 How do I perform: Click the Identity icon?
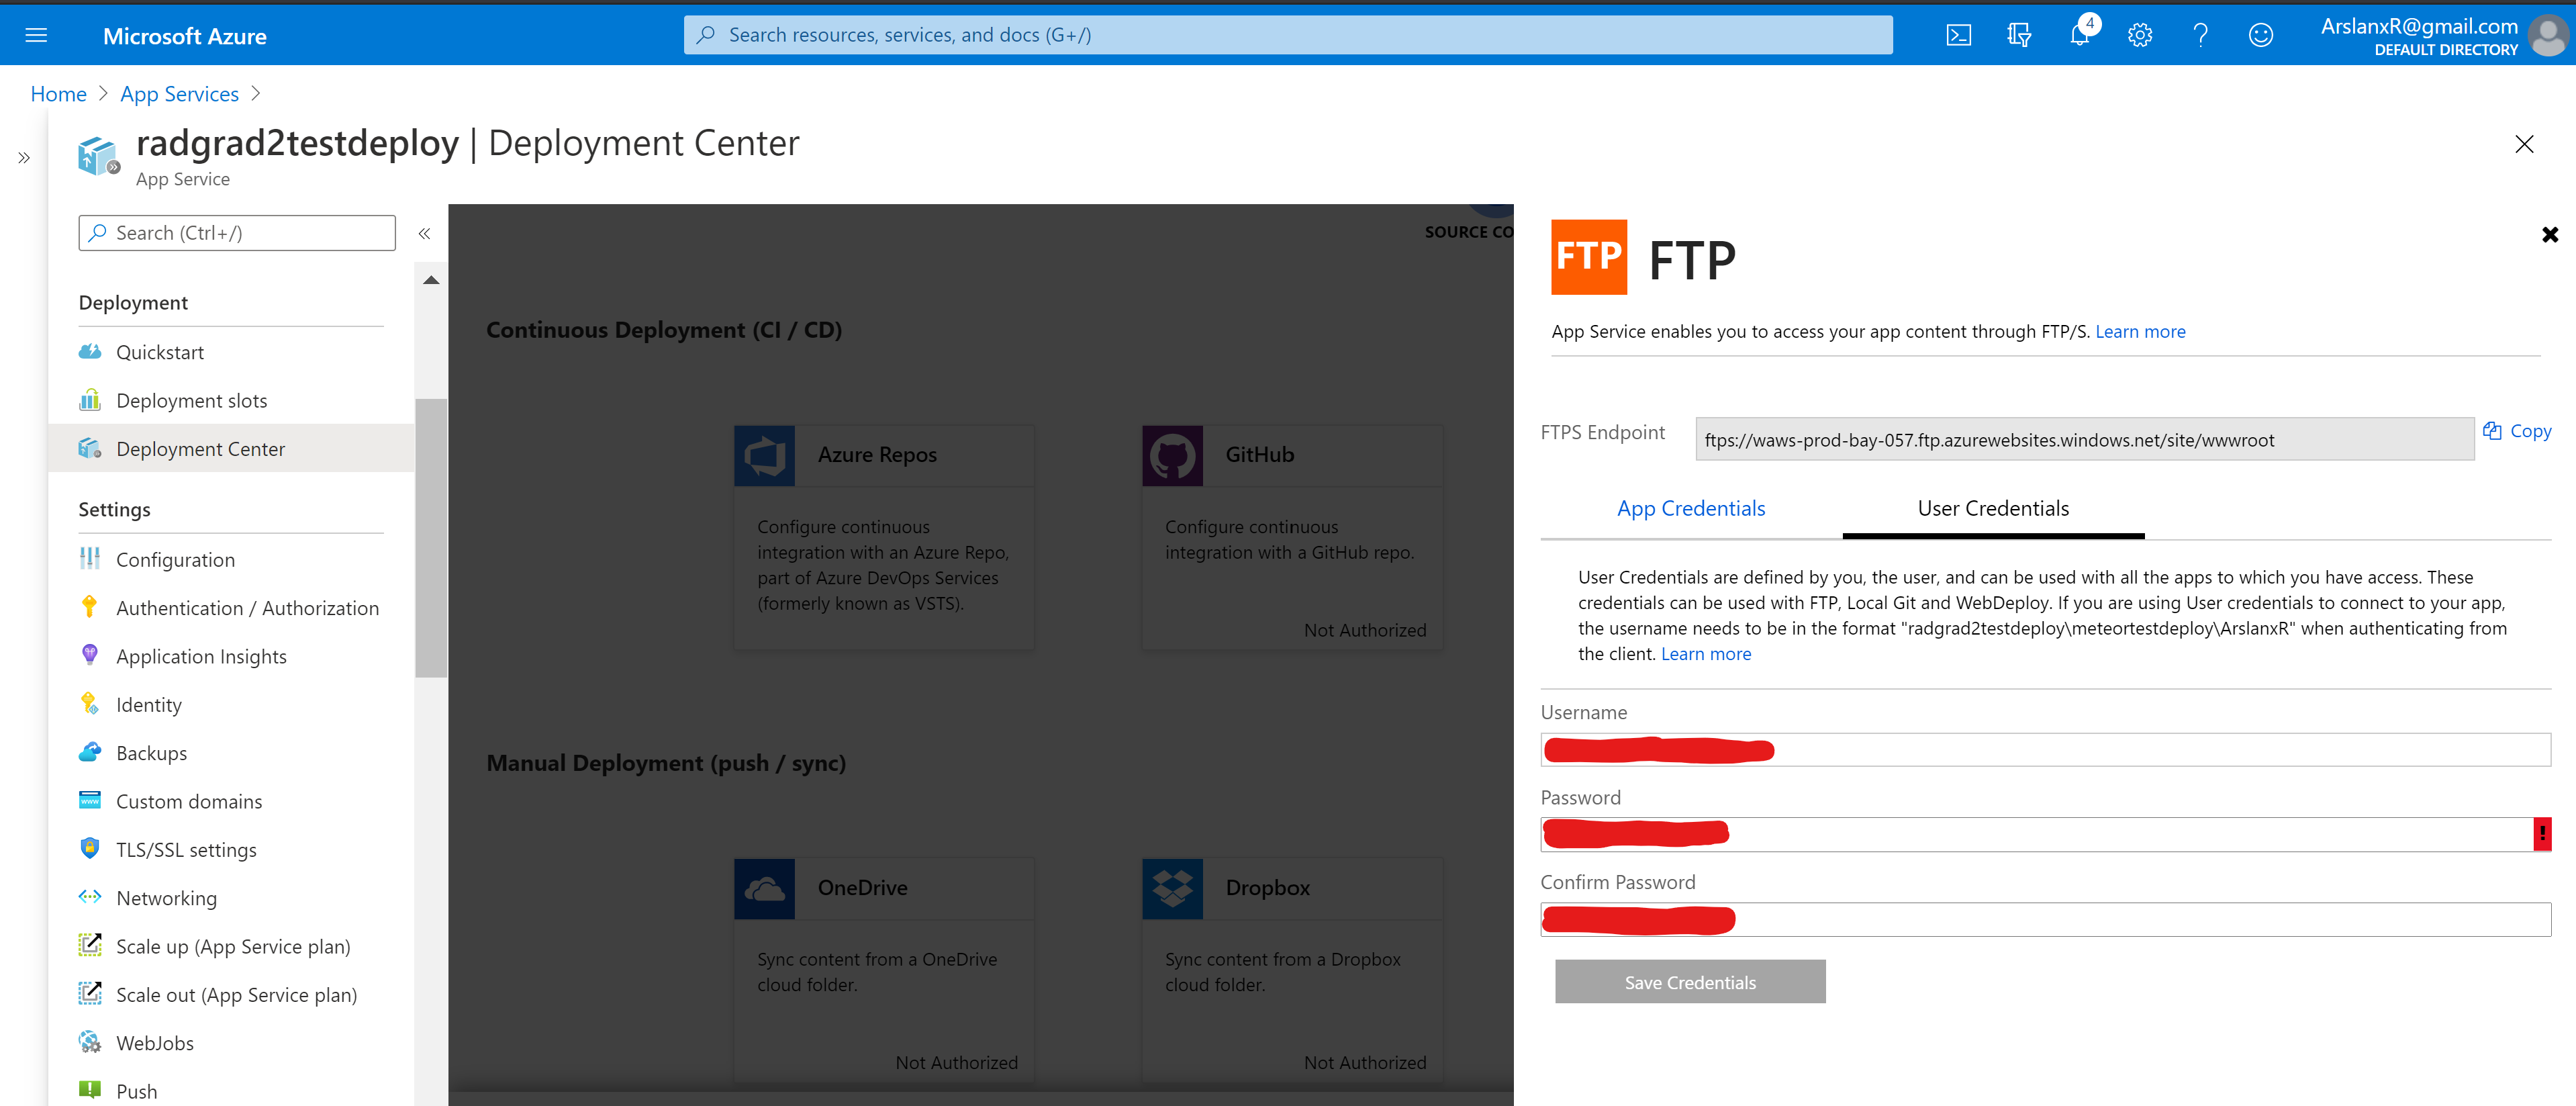point(90,704)
